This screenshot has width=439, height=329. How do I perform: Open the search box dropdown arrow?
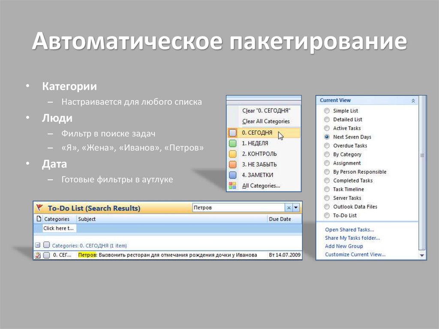click(x=296, y=208)
